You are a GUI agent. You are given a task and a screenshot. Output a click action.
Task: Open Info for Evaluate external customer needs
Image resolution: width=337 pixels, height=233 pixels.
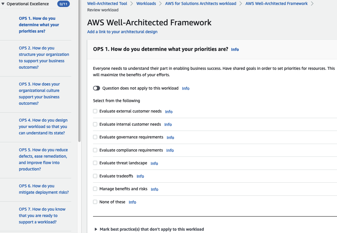click(169, 112)
